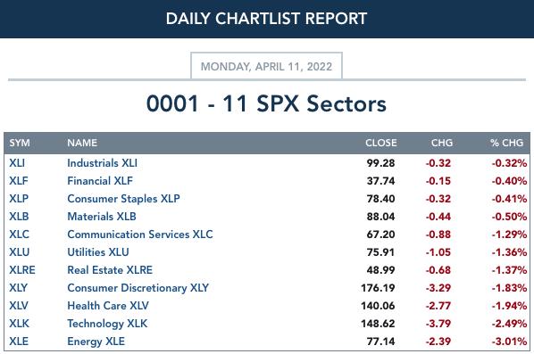Click the % CHG column header

[506, 143]
